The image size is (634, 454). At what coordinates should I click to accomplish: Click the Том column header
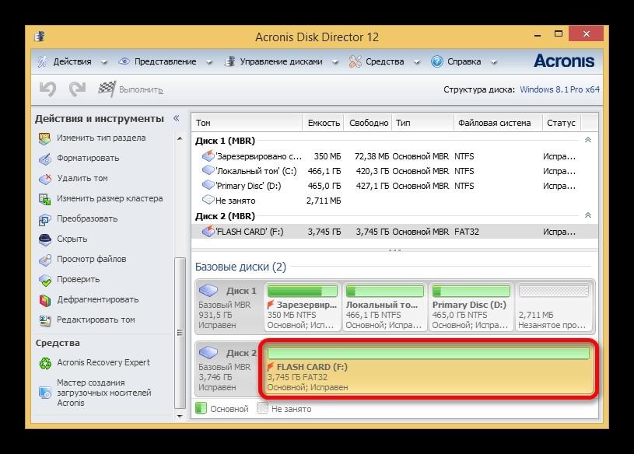point(247,123)
